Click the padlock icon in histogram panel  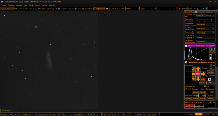click(214, 52)
